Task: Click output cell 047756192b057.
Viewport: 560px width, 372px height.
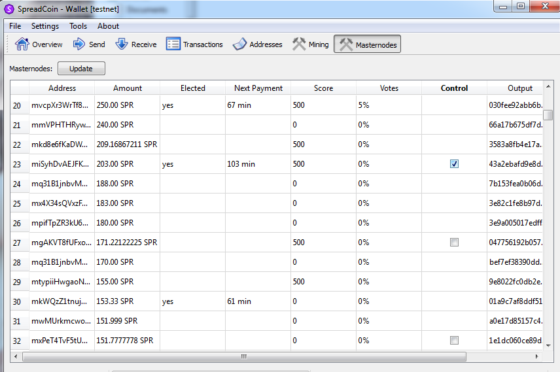Action: point(515,243)
